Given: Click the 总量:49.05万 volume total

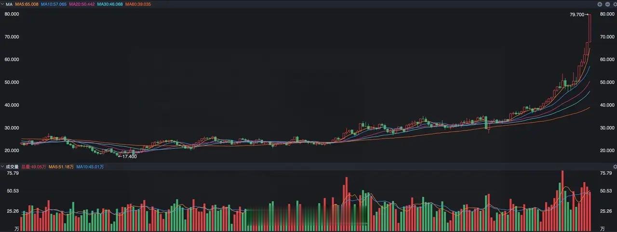Looking at the screenshot, I should click(x=33, y=167).
